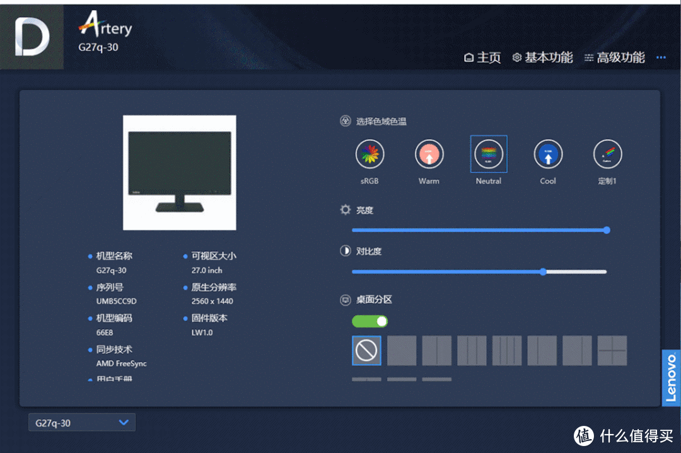Open the 基本功能 basic functions tab

coord(542,57)
